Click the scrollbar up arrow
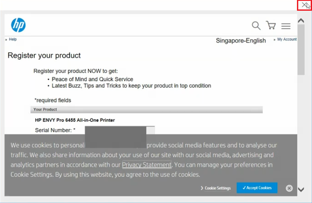 [301, 21]
